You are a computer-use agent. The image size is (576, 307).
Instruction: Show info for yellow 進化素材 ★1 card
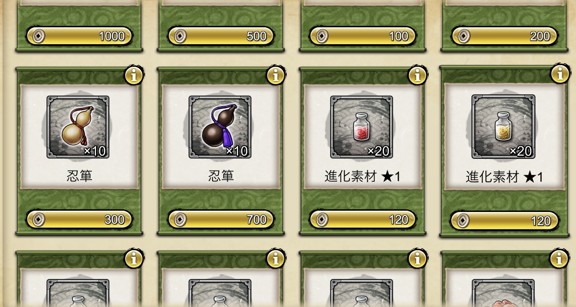click(x=560, y=74)
